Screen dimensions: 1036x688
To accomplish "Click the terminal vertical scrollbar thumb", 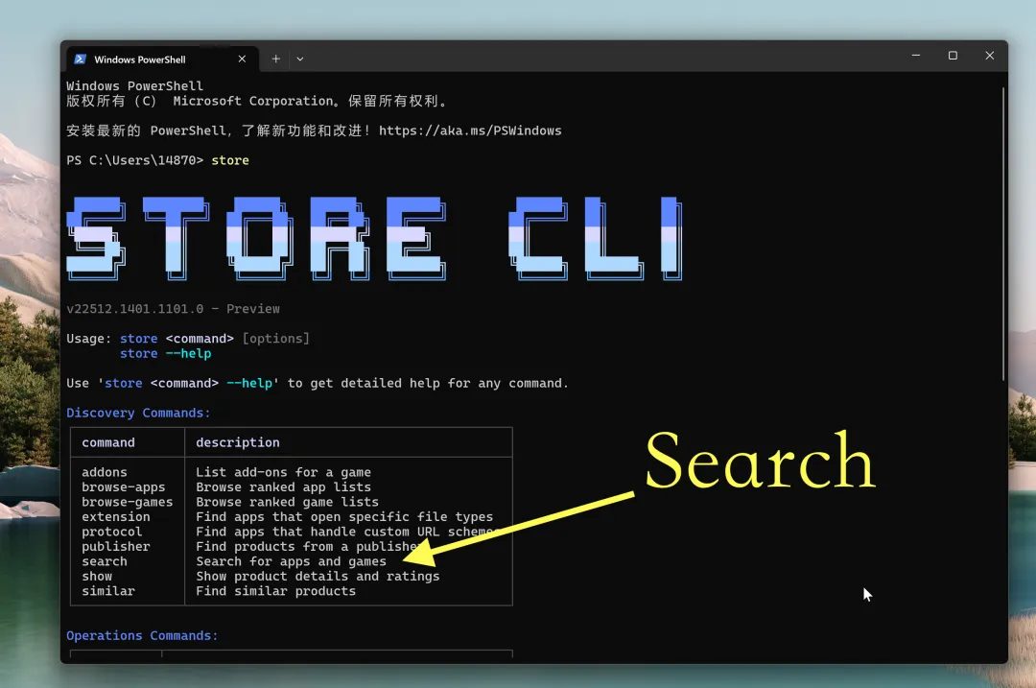I will tap(1003, 233).
